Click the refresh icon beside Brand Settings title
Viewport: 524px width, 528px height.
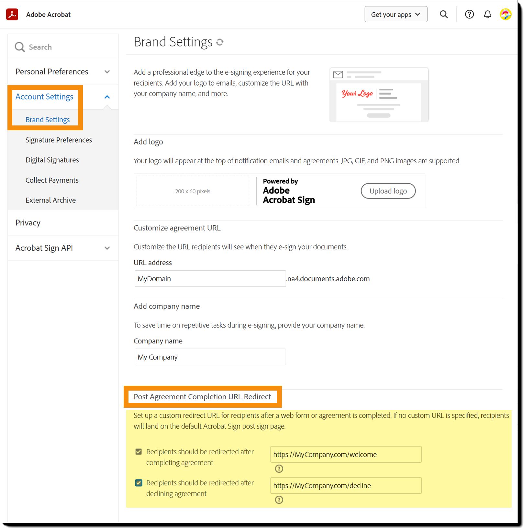click(x=220, y=42)
